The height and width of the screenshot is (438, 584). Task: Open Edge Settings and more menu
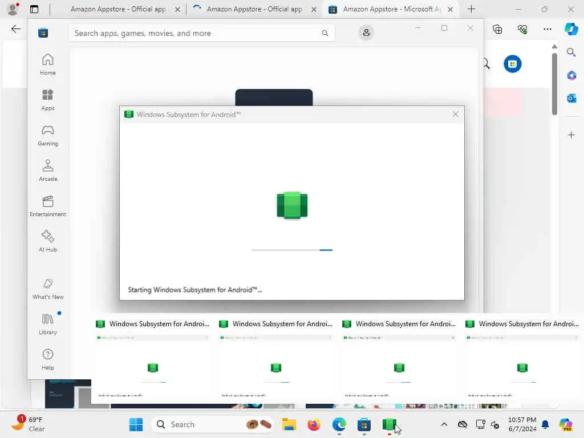547,29
